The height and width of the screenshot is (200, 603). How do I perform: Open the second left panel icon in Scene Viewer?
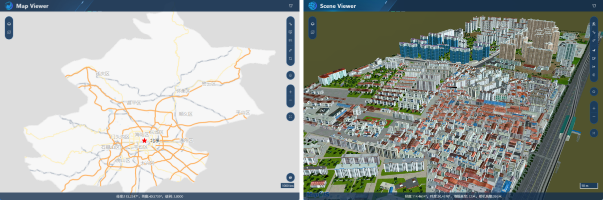click(312, 33)
